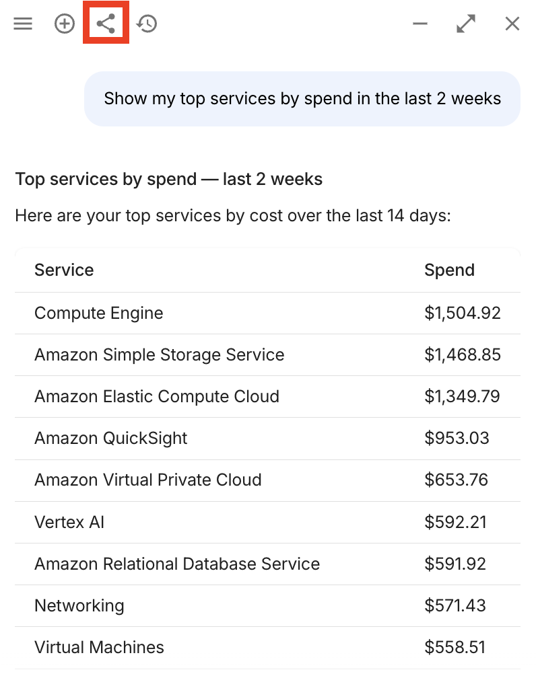Click Amazon Elastic Compute Cloud row
Image resolution: width=536 pixels, height=676 pixels.
(x=157, y=397)
